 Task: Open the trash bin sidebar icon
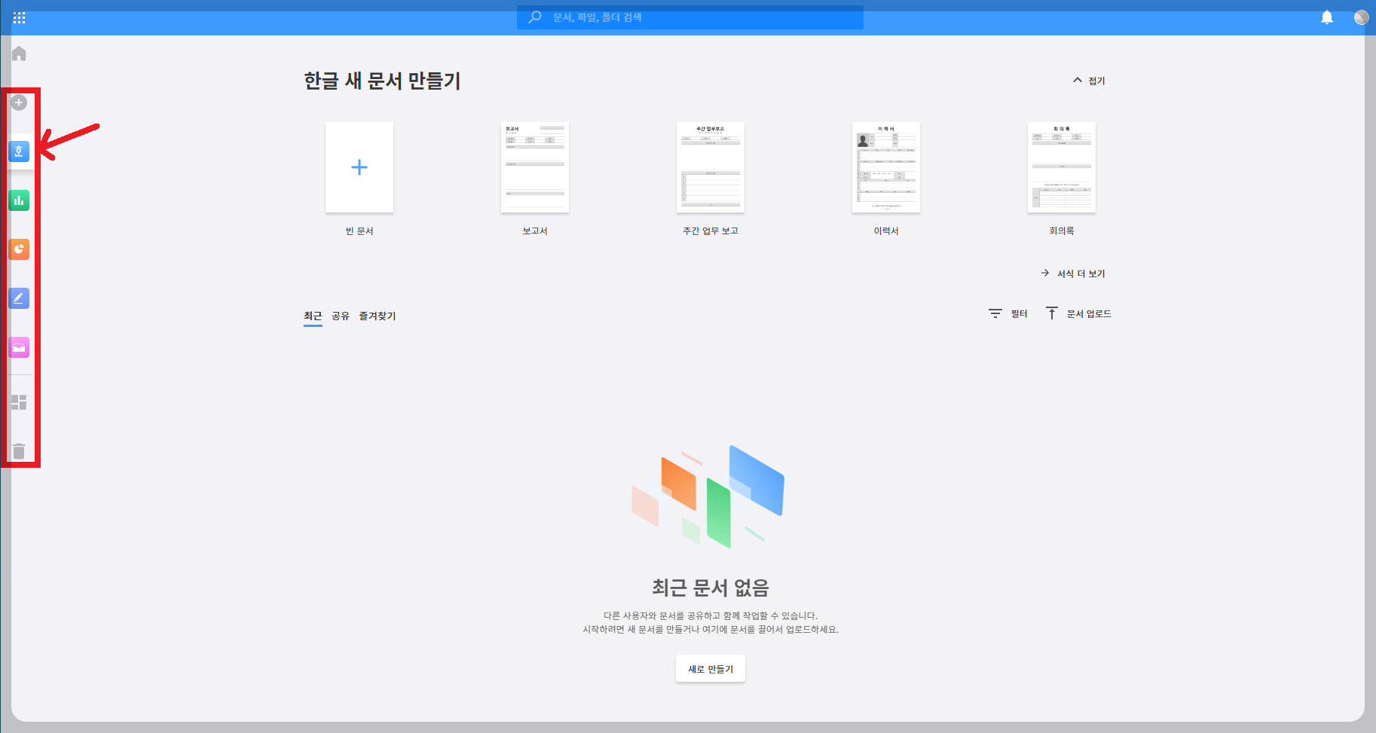pos(19,451)
